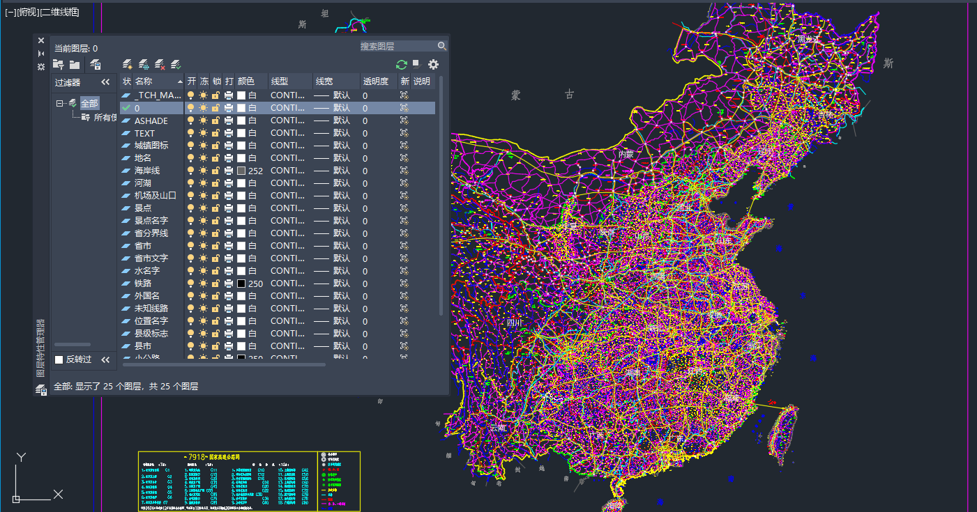Turn off the 海岸线 layer light bulb
Image resolution: width=977 pixels, height=512 pixels.
[191, 171]
